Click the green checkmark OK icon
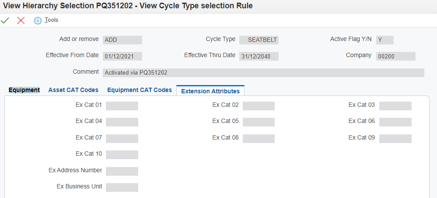437x198 pixels. pos(5,20)
